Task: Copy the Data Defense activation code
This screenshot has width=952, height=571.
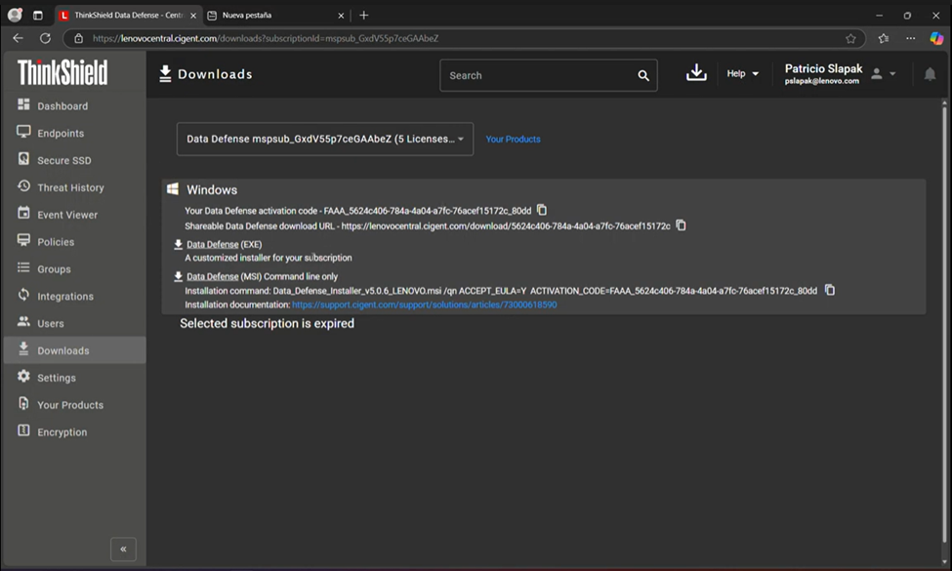Action: [542, 210]
